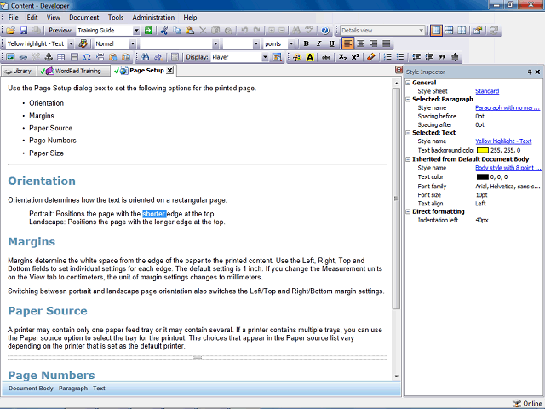Open the Yellow highlight - Text style link

pyautogui.click(x=503, y=141)
